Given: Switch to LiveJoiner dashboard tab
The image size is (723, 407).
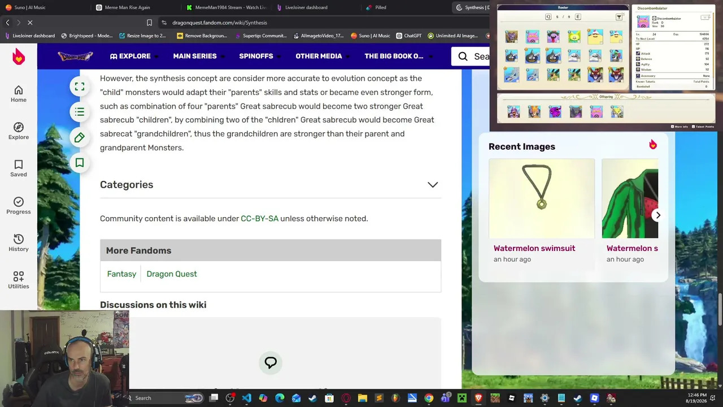Looking at the screenshot, I should coord(302,7).
